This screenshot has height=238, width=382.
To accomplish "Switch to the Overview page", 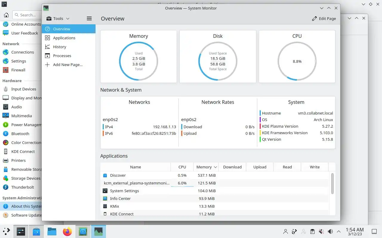I will click(69, 29).
